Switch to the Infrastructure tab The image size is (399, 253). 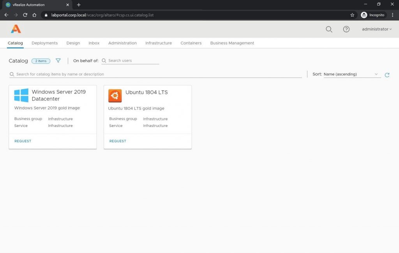(x=159, y=43)
